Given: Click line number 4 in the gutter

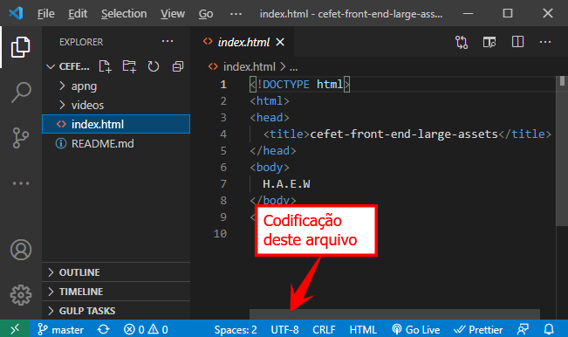Looking at the screenshot, I should (223, 134).
